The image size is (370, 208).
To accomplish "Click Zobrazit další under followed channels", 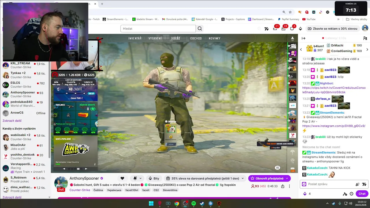I will click(x=12, y=121).
